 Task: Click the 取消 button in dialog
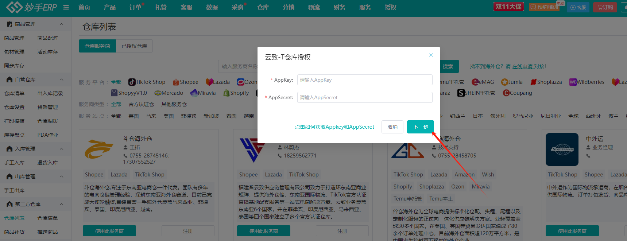tap(392, 127)
